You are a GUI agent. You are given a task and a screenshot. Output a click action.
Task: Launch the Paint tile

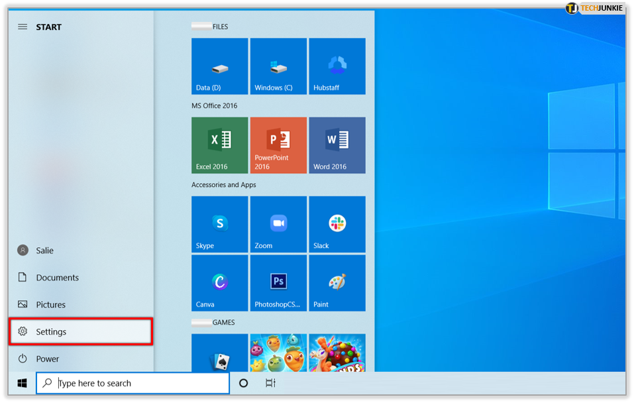pyautogui.click(x=337, y=283)
